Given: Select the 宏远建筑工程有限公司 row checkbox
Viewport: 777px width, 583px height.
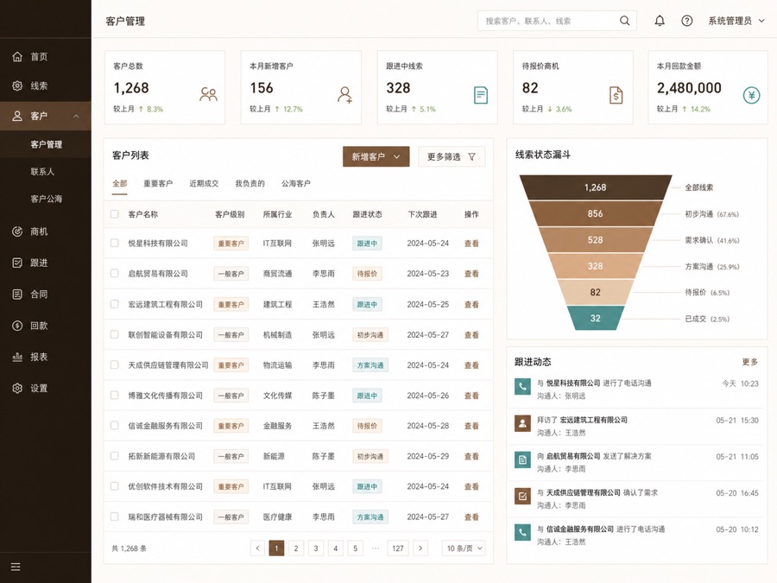Looking at the screenshot, I should pyautogui.click(x=115, y=304).
